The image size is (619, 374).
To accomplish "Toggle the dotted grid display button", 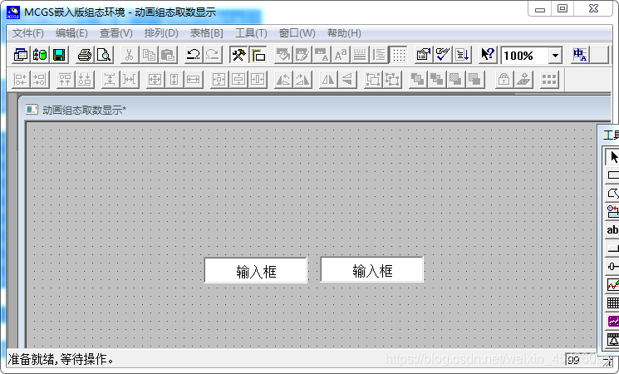I will [398, 55].
